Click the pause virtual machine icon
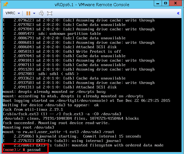This screenshot has width=184, height=154. point(28,13)
